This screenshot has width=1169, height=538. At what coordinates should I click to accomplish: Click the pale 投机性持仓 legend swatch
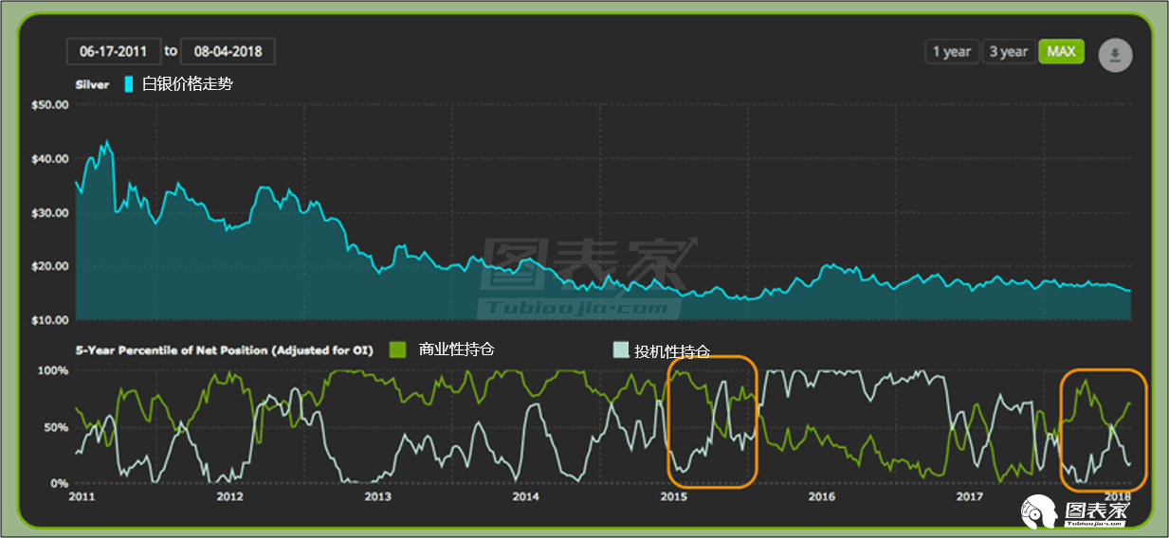tap(620, 350)
